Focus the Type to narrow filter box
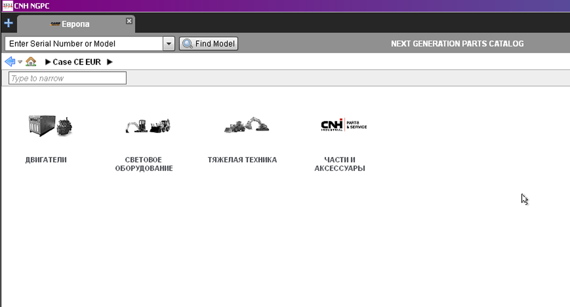Viewport: 570px width, 307px height. point(67,78)
